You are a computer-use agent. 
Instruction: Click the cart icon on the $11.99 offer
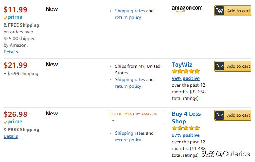220,11
